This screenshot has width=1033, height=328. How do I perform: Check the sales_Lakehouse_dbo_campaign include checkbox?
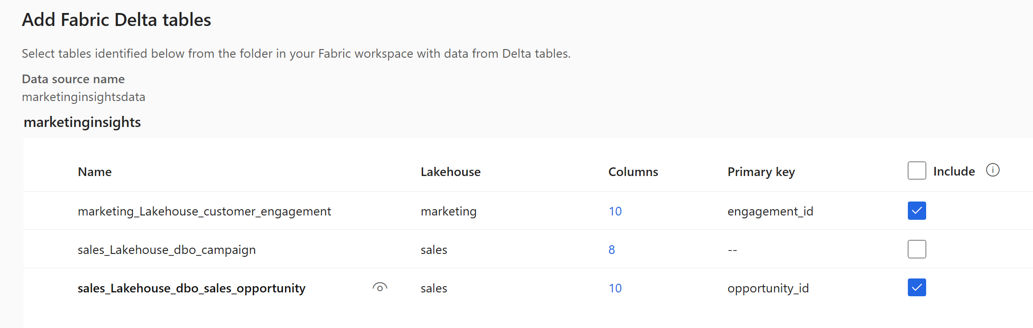click(917, 249)
